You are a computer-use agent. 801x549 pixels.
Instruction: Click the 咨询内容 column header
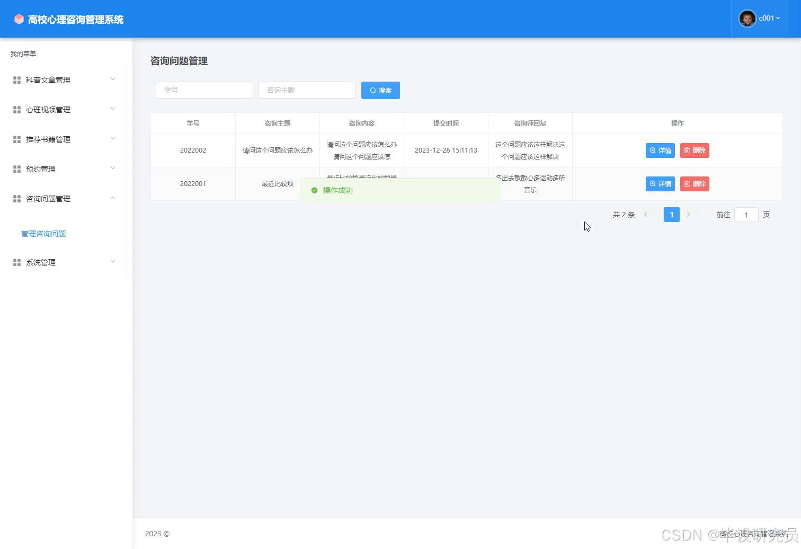362,123
